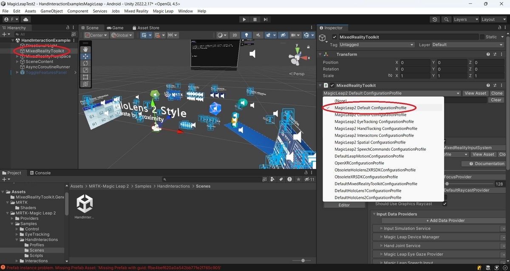Open the Layer dropdown showing Default

pyautogui.click(x=469, y=45)
